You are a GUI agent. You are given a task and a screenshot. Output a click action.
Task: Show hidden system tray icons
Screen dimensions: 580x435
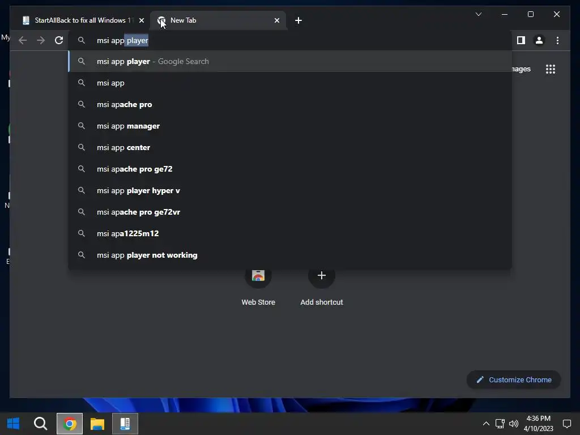click(486, 424)
